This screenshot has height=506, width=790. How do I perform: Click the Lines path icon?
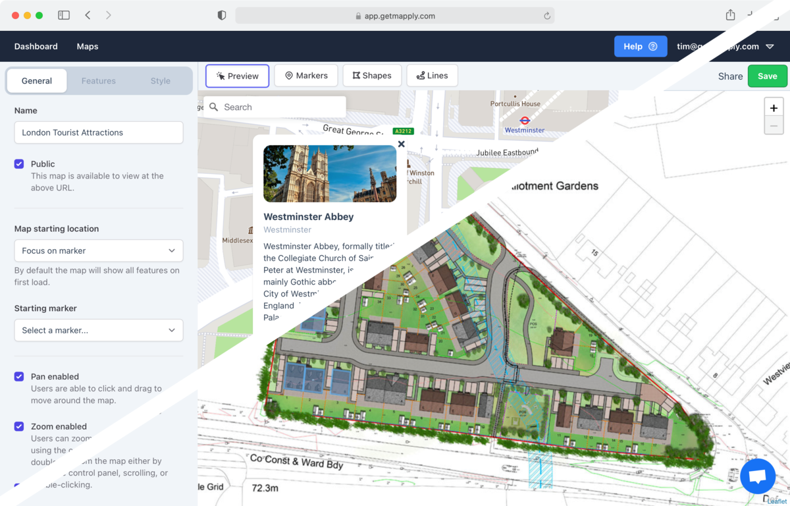pos(420,76)
